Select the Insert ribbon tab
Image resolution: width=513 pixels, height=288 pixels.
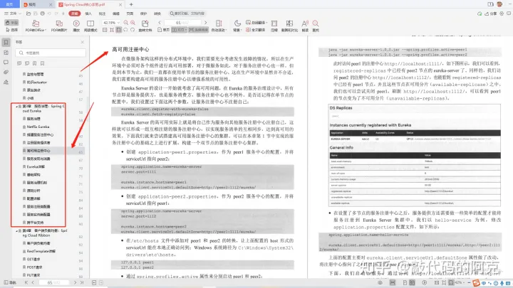(x=88, y=14)
